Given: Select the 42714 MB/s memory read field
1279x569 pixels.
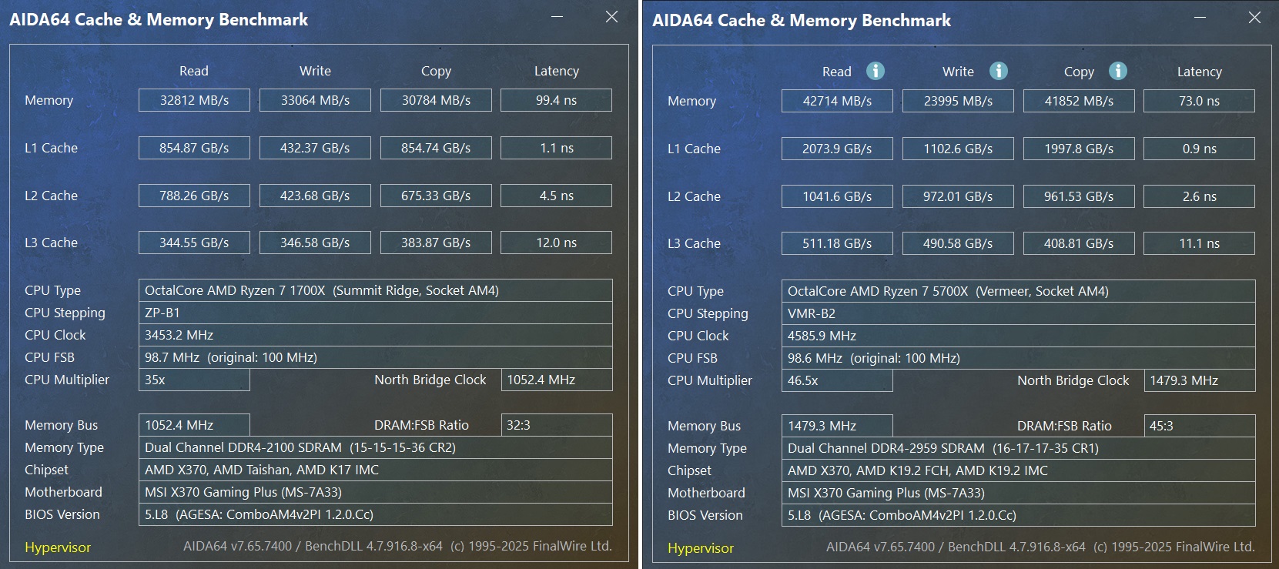Looking at the screenshot, I should click(837, 101).
